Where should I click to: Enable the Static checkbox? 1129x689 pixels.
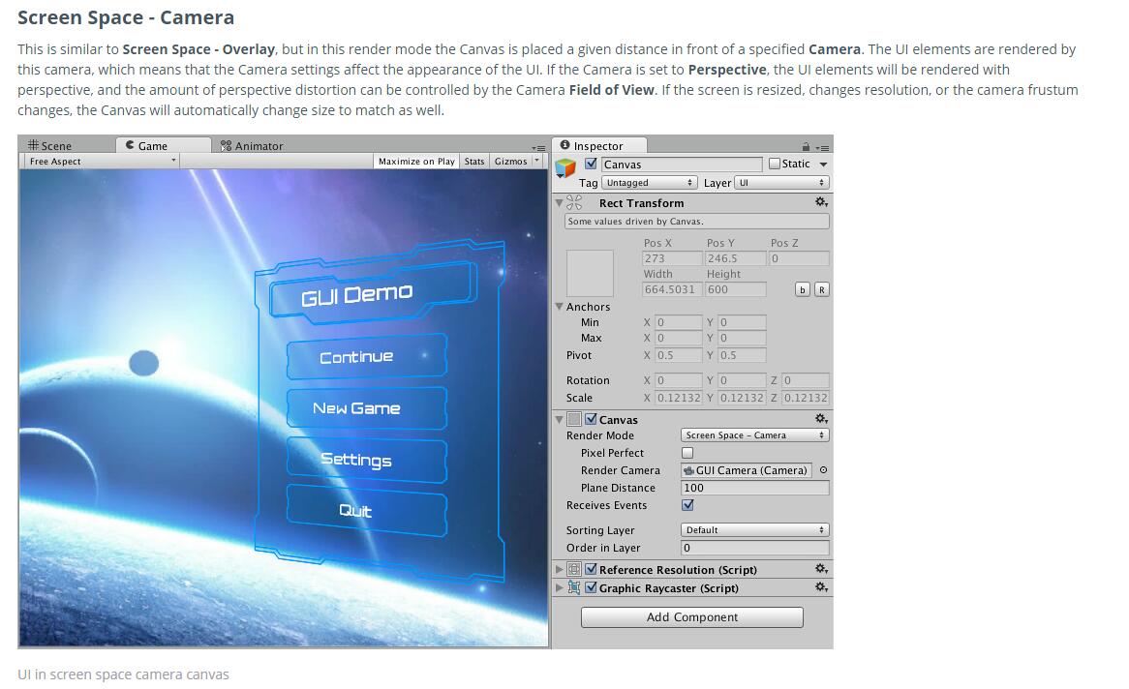(774, 164)
